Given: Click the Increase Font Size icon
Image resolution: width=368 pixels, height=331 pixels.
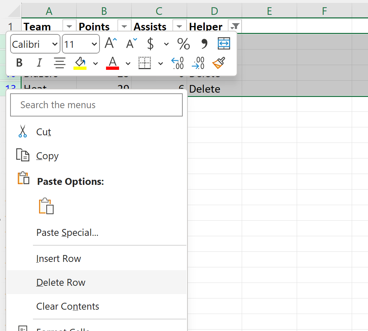Looking at the screenshot, I should click(x=110, y=43).
